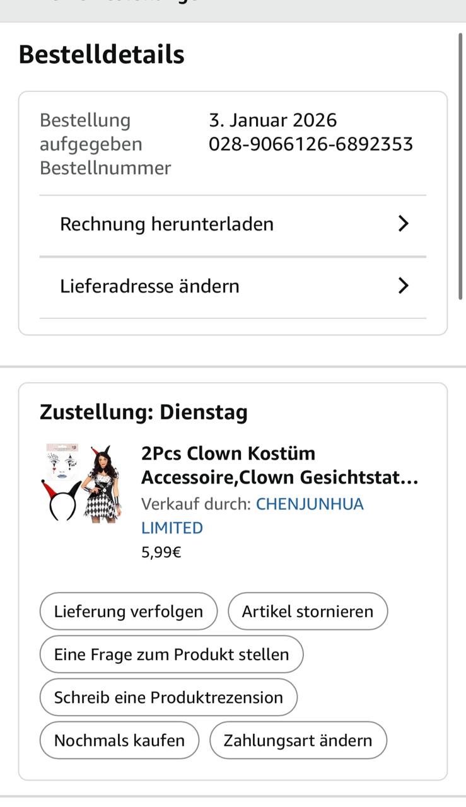Tap the Artikel stornieren button

pyautogui.click(x=307, y=611)
